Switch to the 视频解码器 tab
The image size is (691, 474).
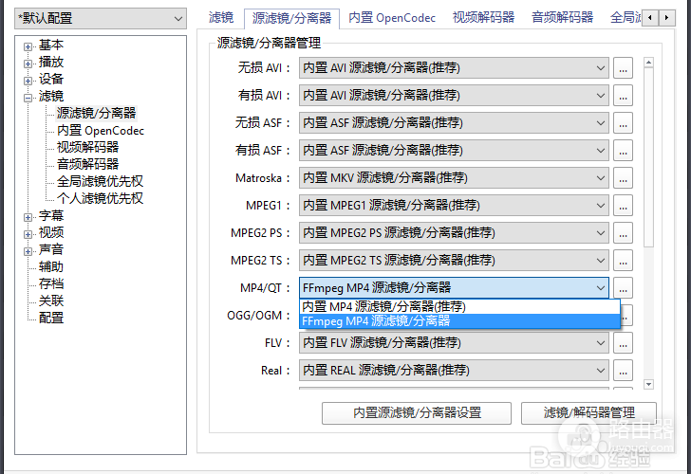[483, 18]
